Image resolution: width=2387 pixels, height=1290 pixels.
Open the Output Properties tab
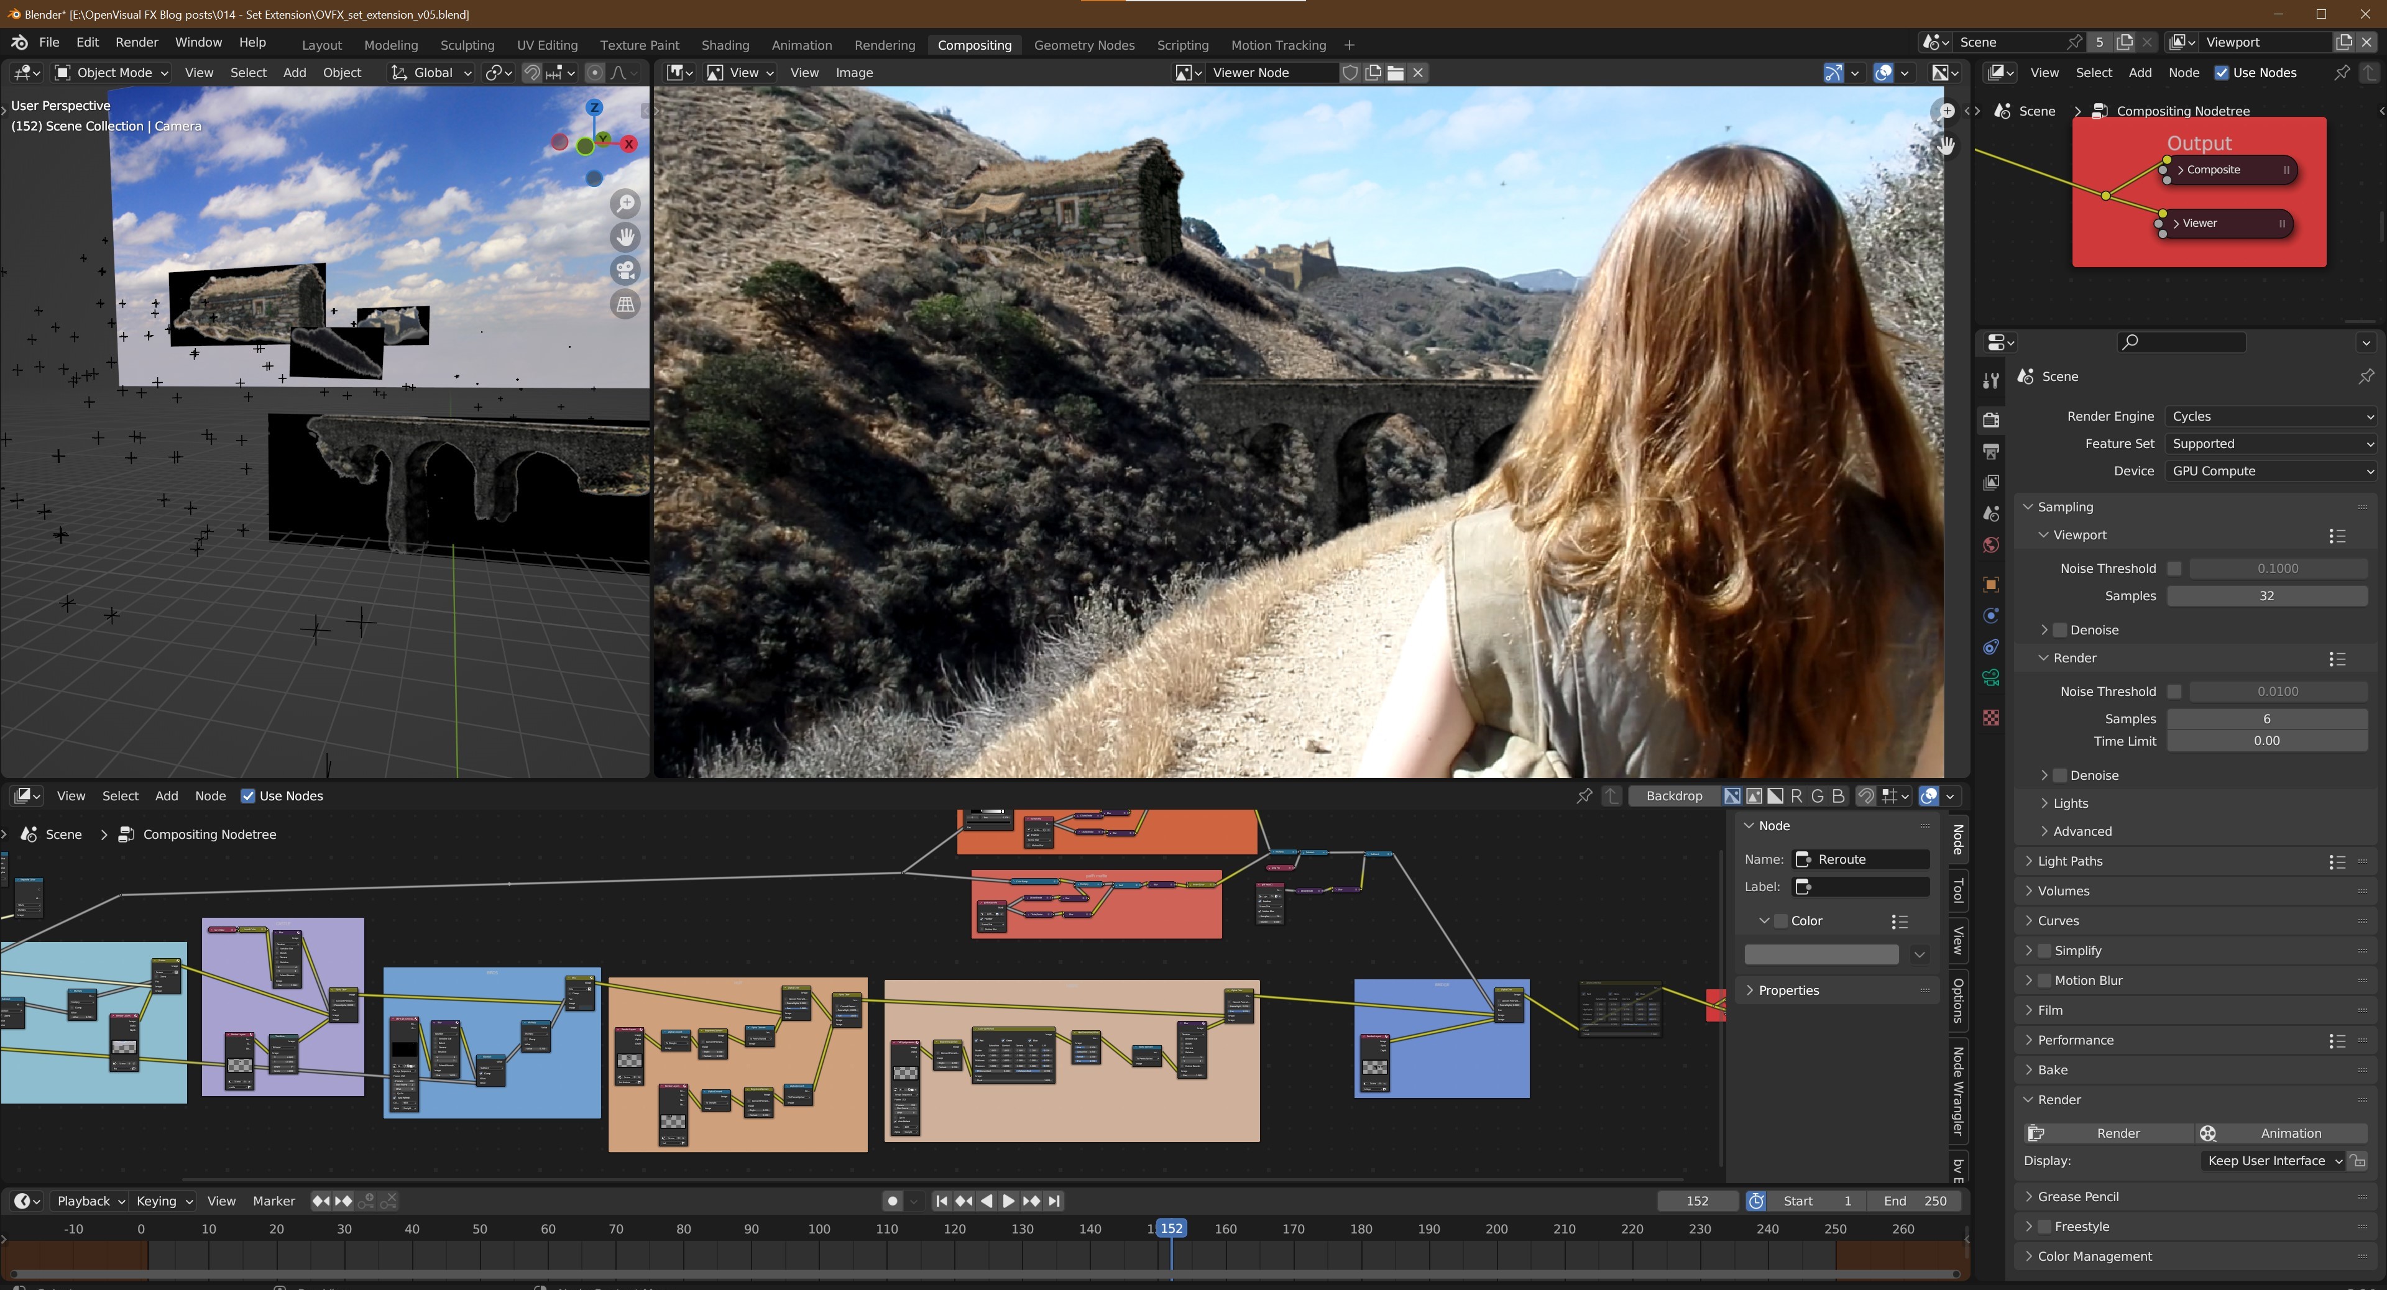[x=1991, y=451]
